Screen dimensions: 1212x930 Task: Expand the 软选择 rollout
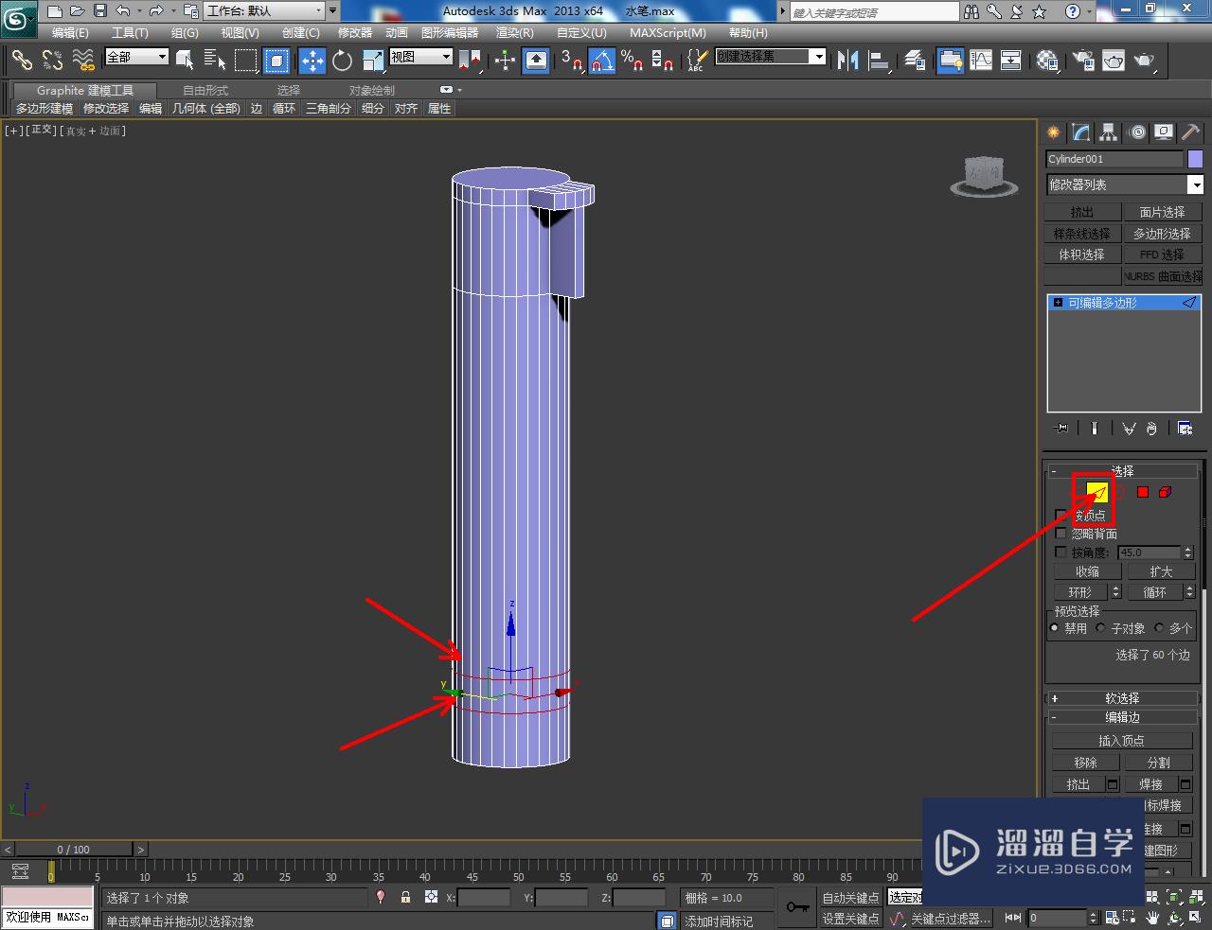[x=1121, y=698]
